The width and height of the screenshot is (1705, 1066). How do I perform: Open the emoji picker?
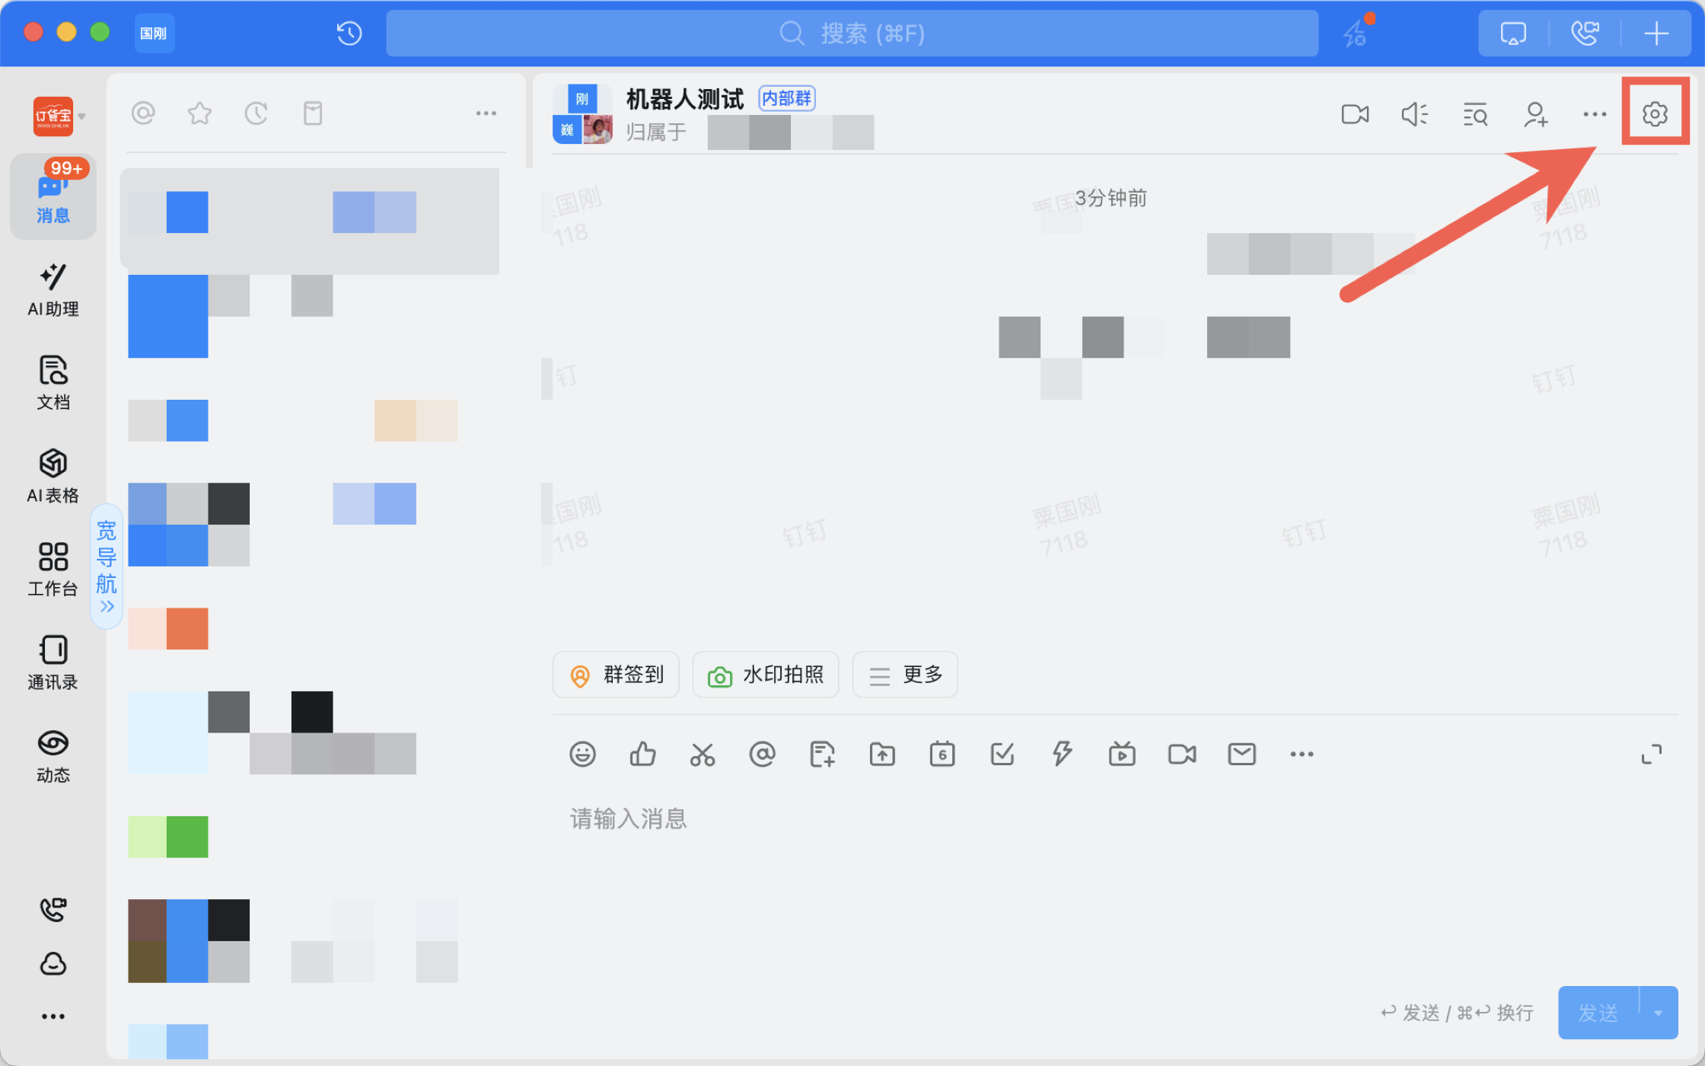(582, 754)
